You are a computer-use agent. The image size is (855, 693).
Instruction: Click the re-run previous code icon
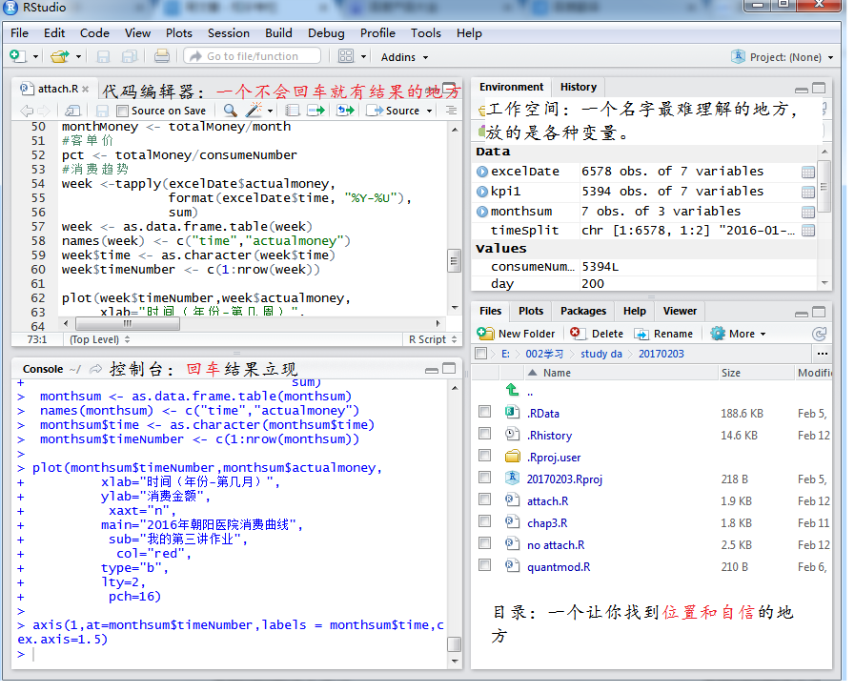point(344,111)
